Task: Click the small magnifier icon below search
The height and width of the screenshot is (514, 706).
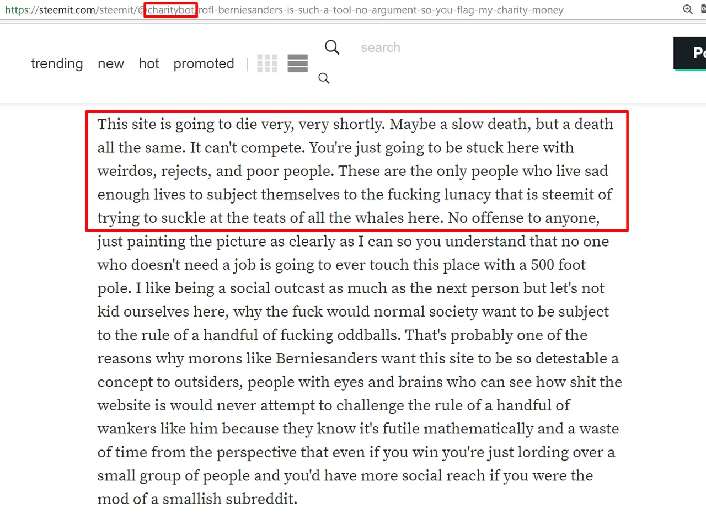Action: coord(324,78)
